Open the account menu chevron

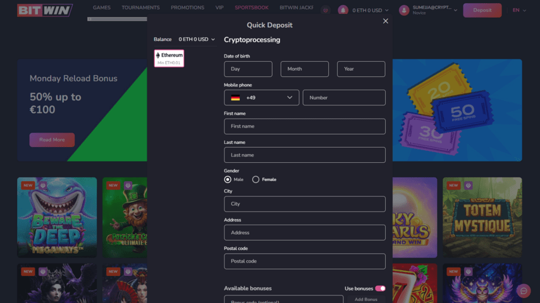coord(456,10)
